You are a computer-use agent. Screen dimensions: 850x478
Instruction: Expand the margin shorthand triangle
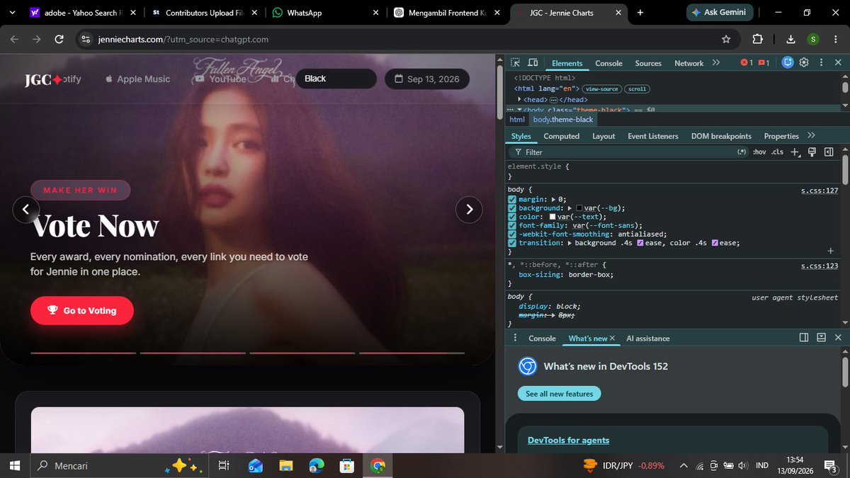[x=554, y=200]
